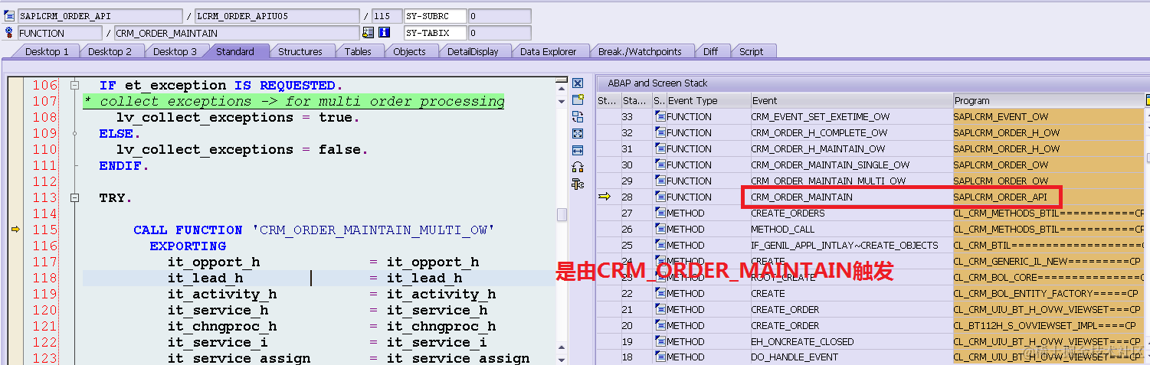Click the Full Screen tool icon
1150x365 pixels.
578,133
